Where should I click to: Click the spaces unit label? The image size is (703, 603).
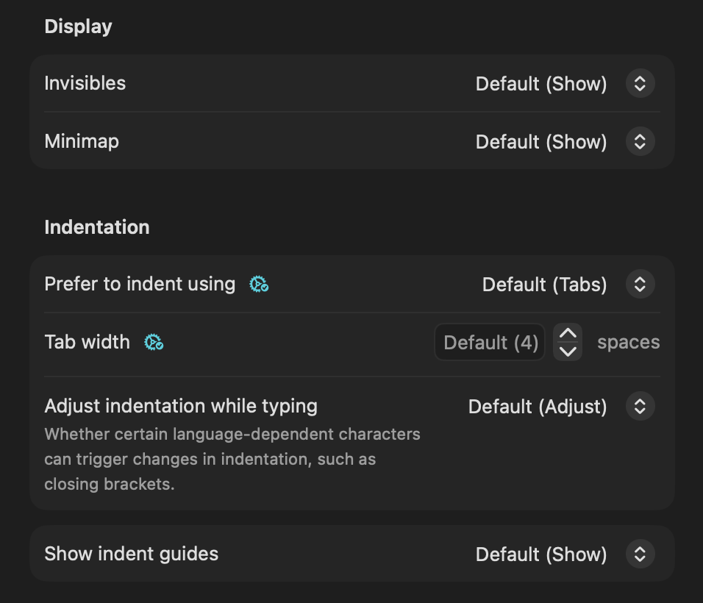tap(629, 342)
